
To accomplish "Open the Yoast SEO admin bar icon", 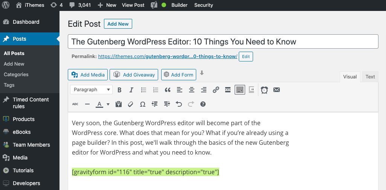I will pos(154,5).
